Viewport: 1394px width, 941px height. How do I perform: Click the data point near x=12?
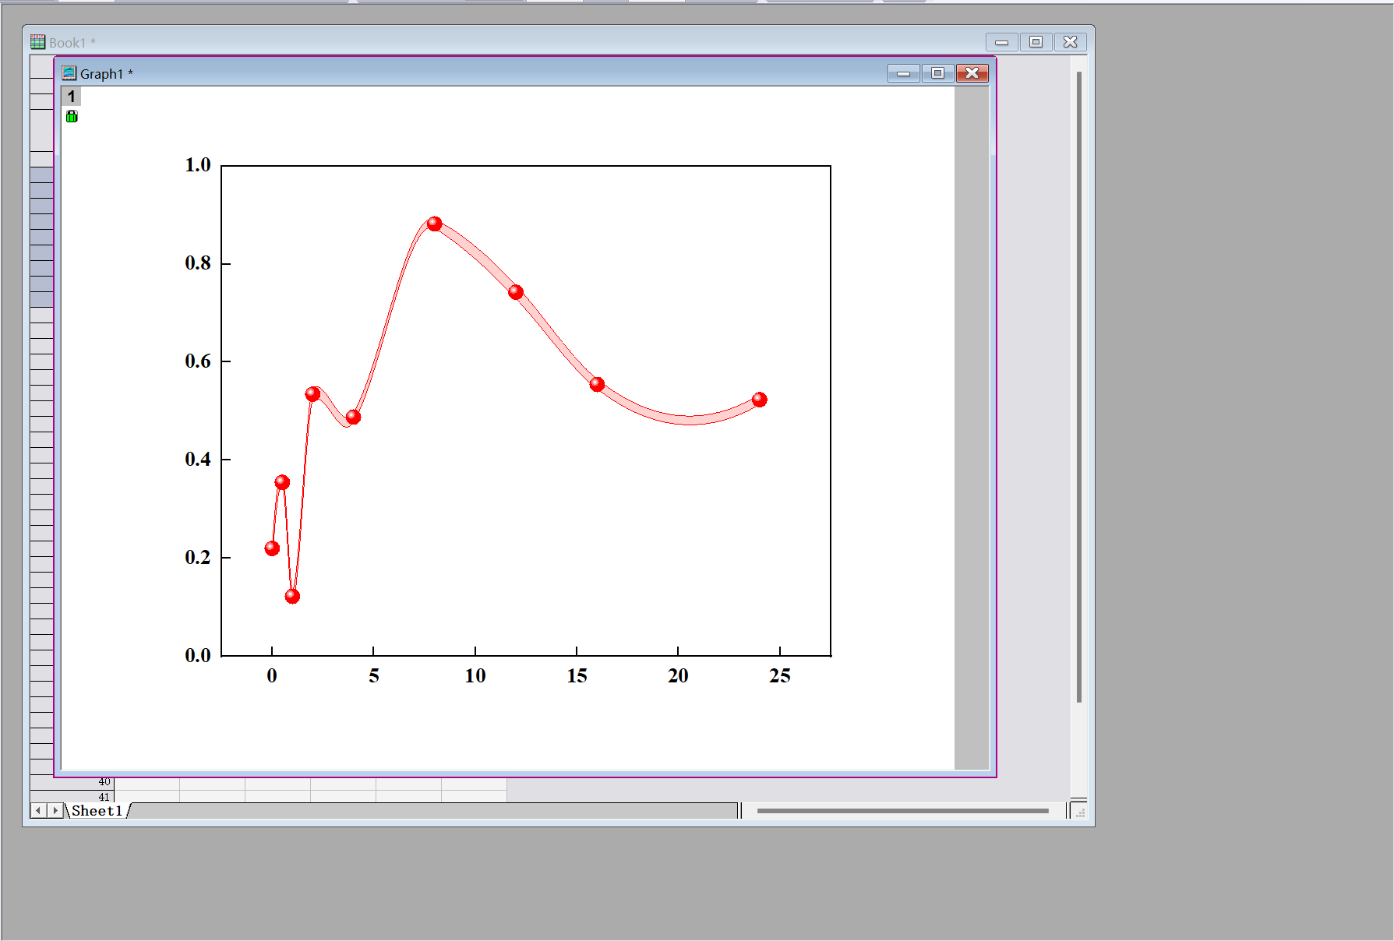point(516,292)
